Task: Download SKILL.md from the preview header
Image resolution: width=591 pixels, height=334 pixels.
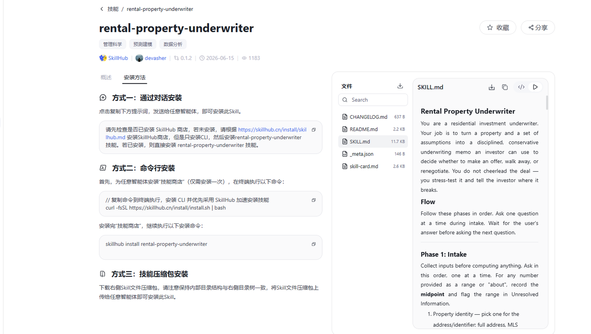Action: (492, 87)
